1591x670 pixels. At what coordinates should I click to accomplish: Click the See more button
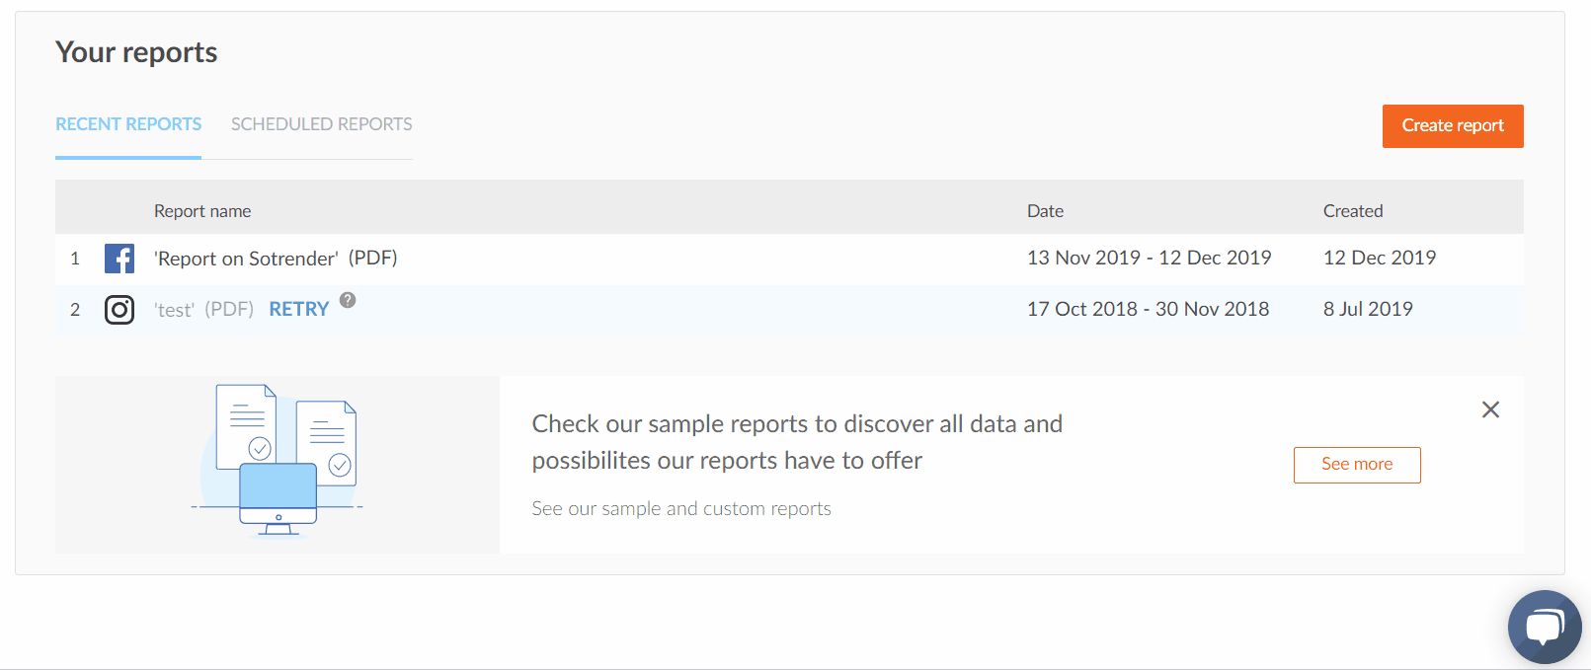(1357, 465)
